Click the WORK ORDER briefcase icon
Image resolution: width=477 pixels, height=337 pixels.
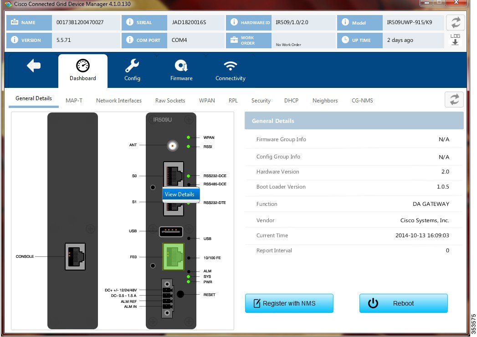234,40
